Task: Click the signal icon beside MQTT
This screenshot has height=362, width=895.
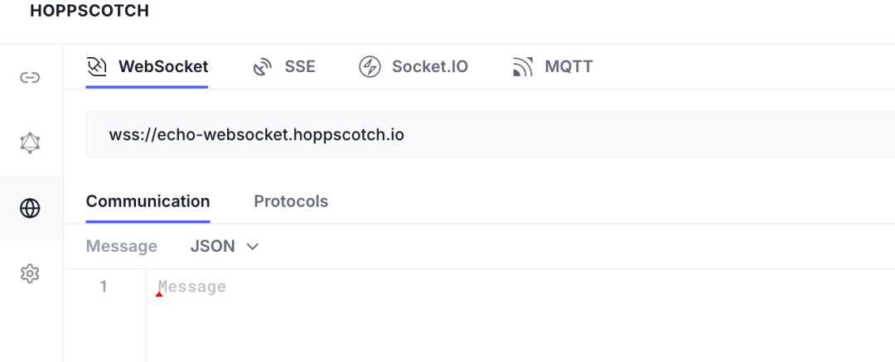Action: tap(523, 66)
